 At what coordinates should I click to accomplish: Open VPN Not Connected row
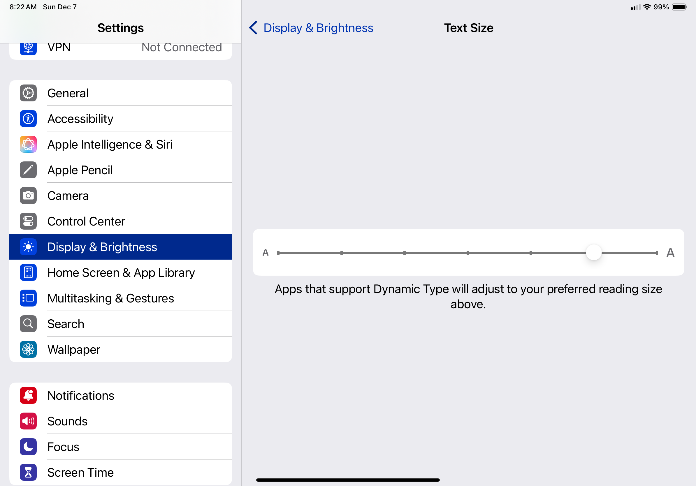[121, 48]
